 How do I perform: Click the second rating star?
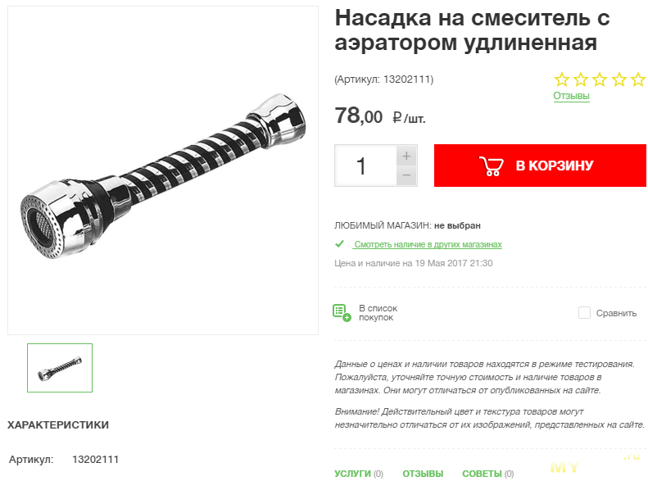click(x=581, y=79)
